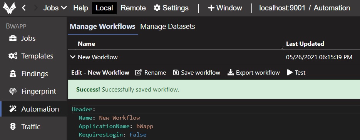The width and height of the screenshot is (360, 140).
Task: Open Templates via the gears icon
Action: 13,56
